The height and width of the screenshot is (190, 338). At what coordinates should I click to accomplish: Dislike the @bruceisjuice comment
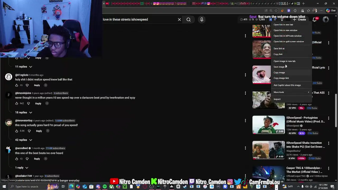coord(29,103)
